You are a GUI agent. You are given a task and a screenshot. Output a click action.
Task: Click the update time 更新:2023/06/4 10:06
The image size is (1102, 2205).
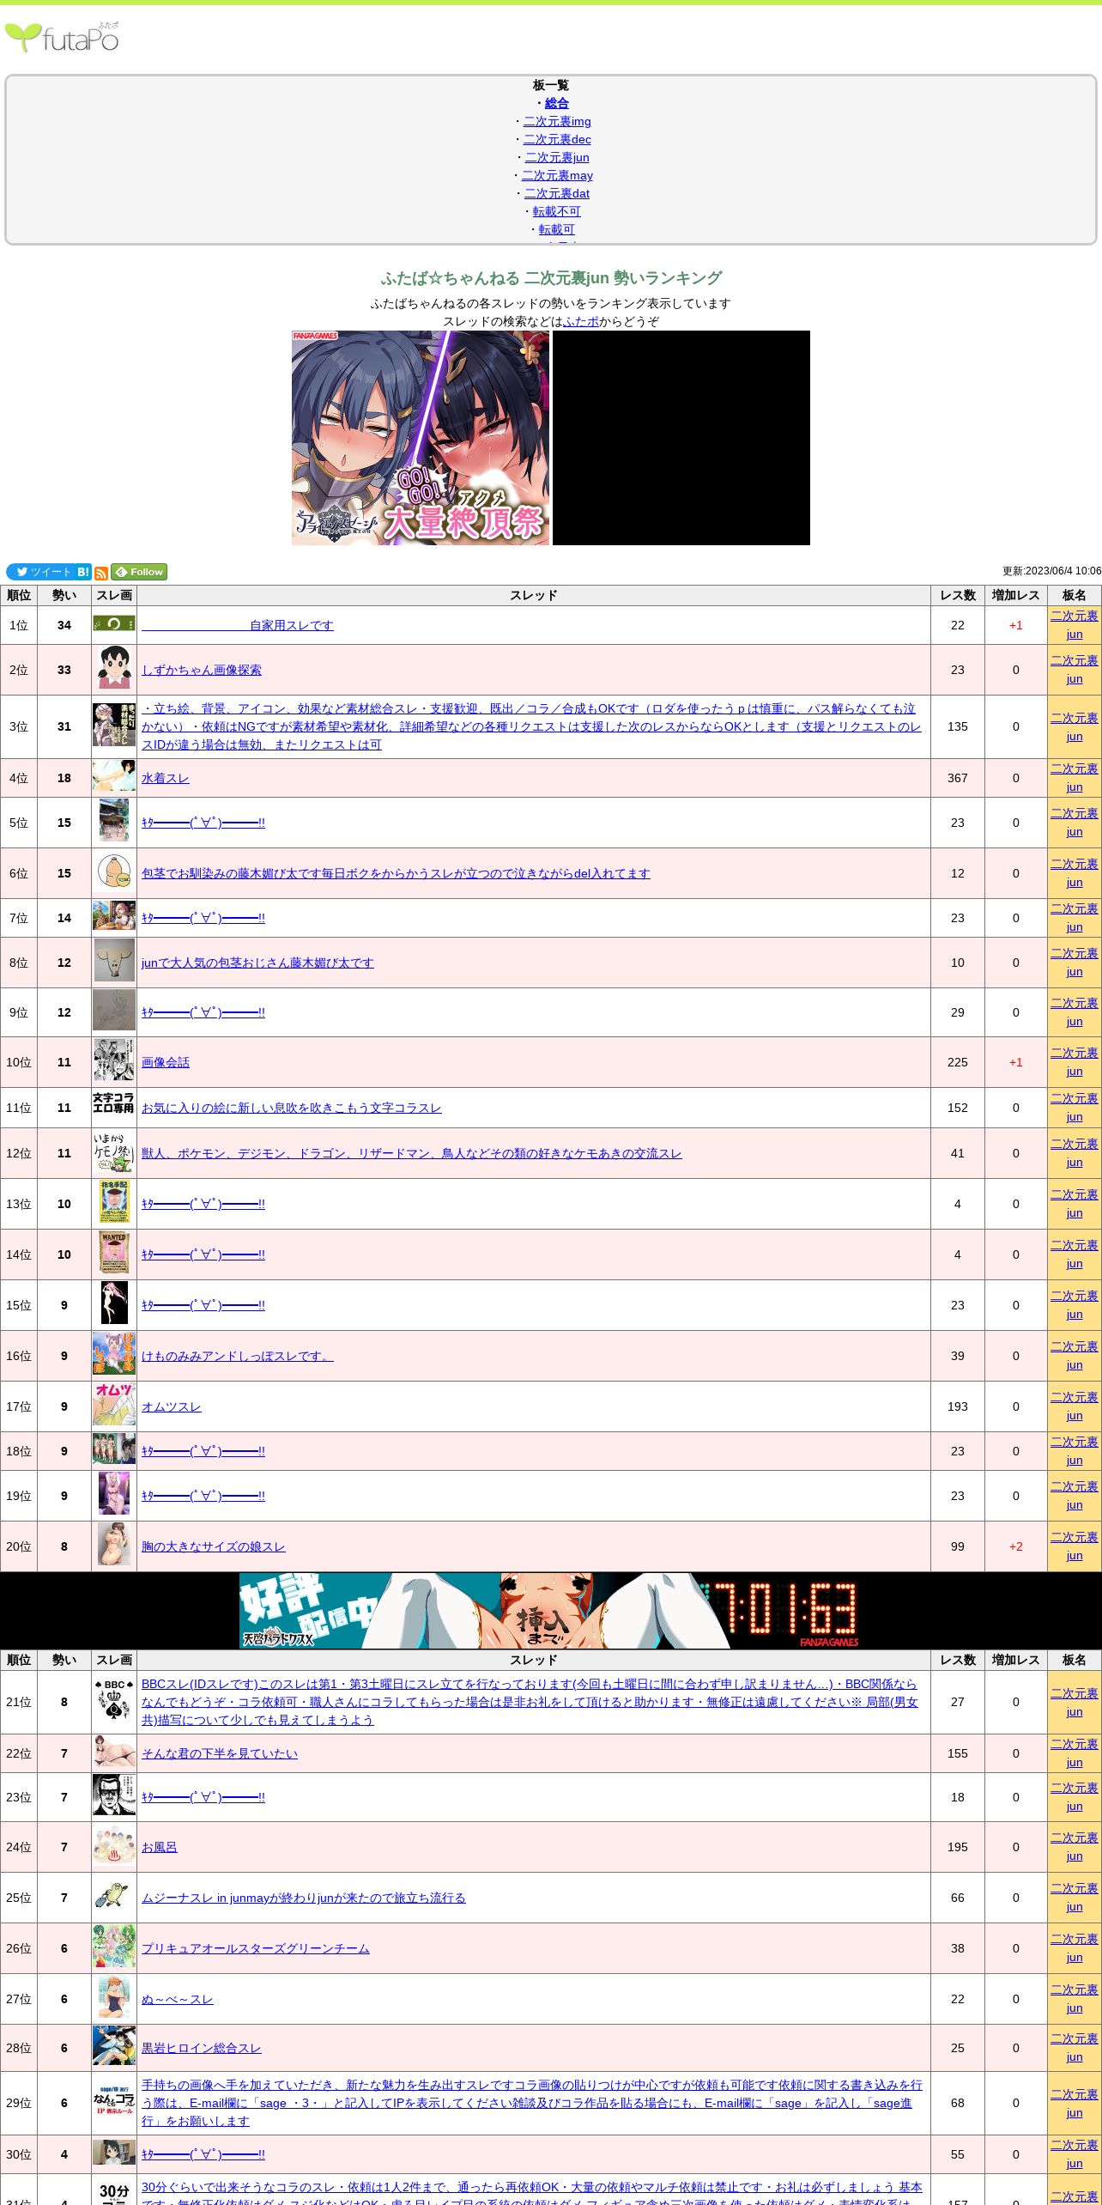click(1051, 571)
